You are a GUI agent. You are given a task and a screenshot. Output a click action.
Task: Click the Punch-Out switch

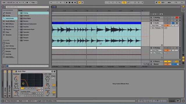point(128,3)
